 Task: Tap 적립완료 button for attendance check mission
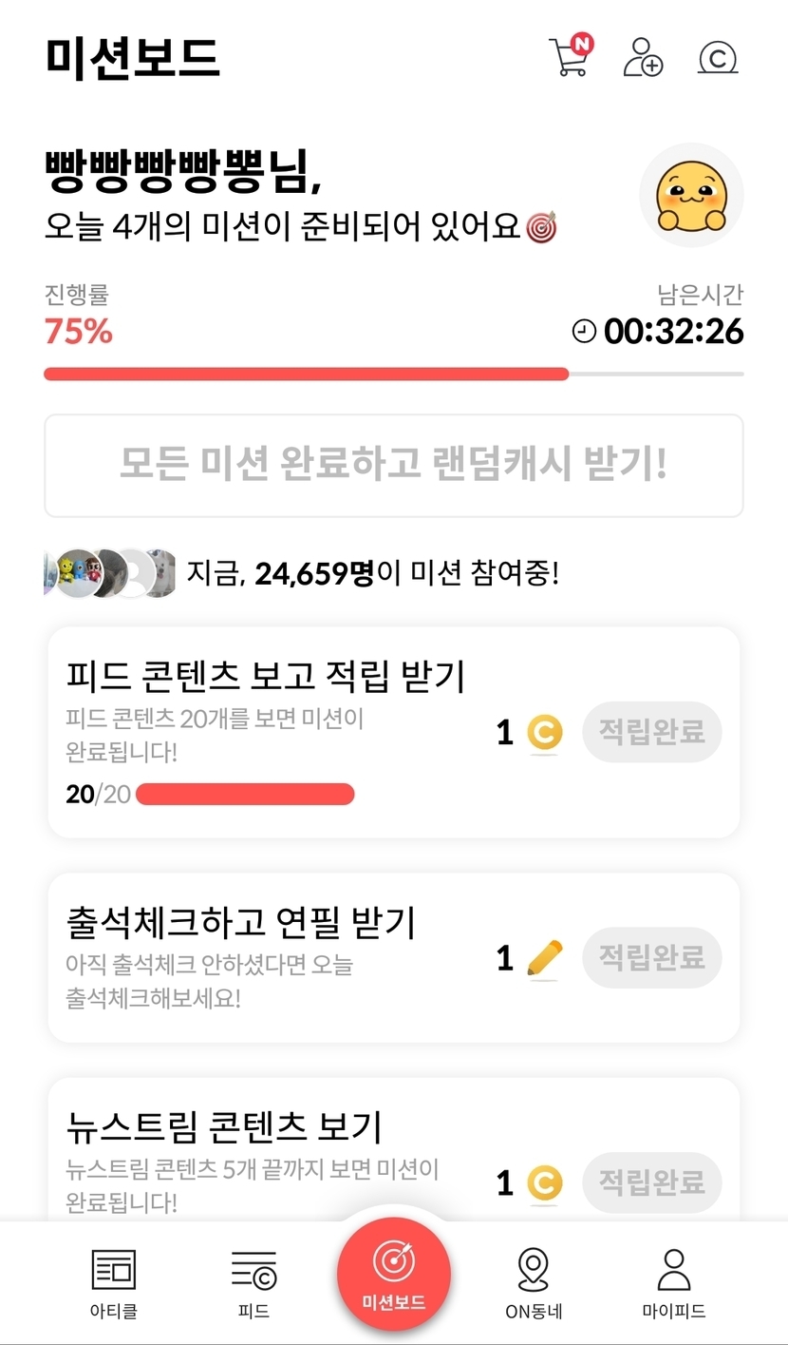pos(651,957)
